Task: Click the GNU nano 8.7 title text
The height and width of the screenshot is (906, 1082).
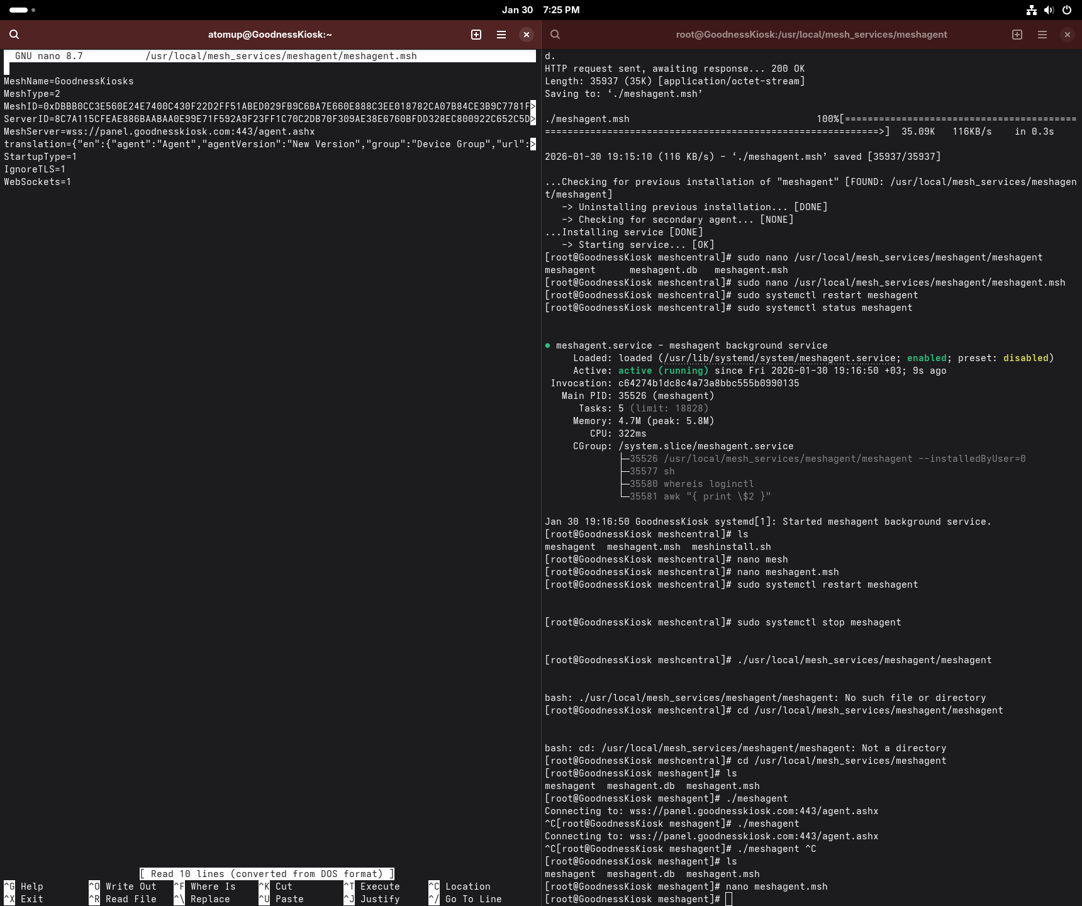Action: (x=49, y=56)
